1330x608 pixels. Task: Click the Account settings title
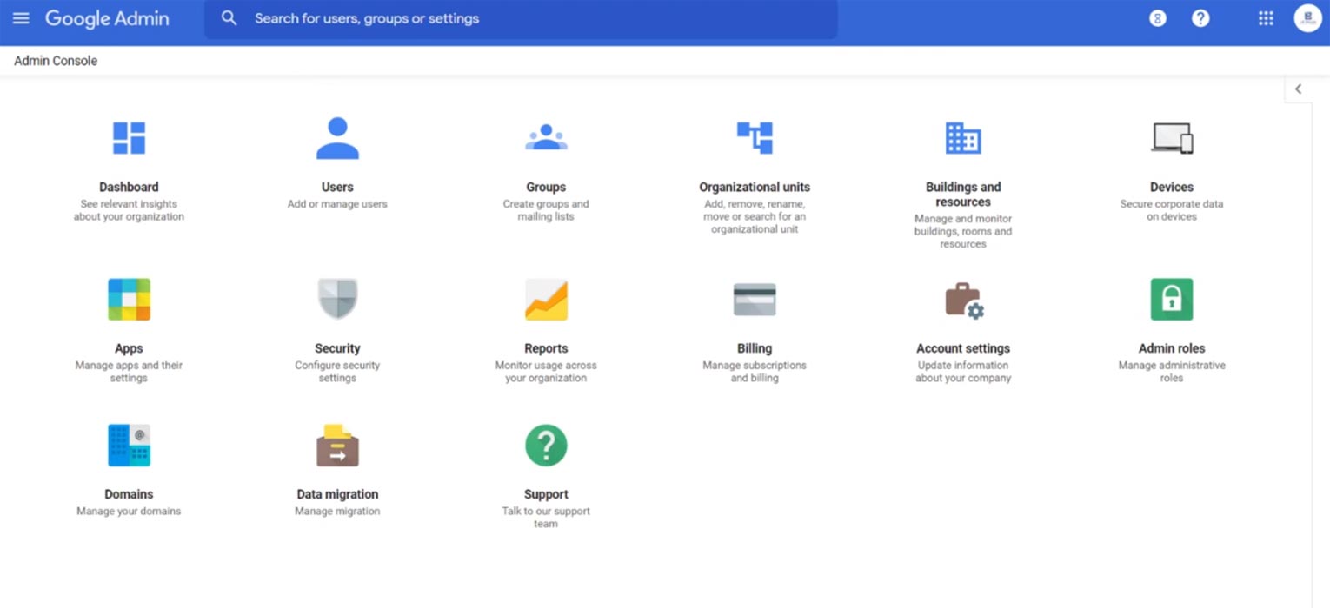tap(963, 348)
